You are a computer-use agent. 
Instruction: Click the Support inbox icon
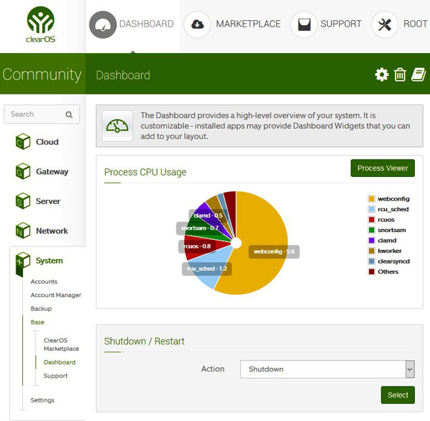click(x=304, y=24)
